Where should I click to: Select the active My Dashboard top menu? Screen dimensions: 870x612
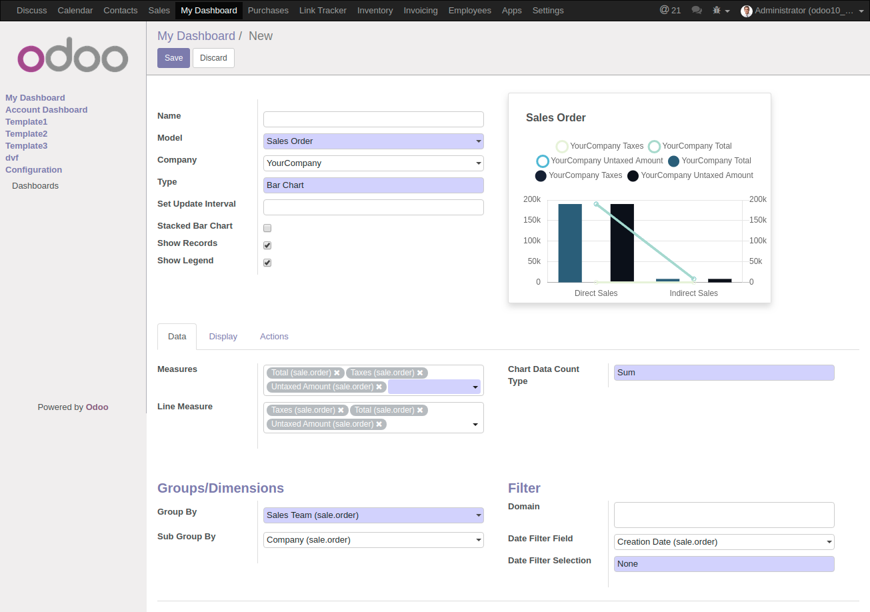click(x=209, y=10)
